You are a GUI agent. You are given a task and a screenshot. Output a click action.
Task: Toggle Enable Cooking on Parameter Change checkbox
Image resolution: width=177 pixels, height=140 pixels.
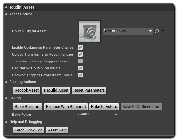coord(80,47)
